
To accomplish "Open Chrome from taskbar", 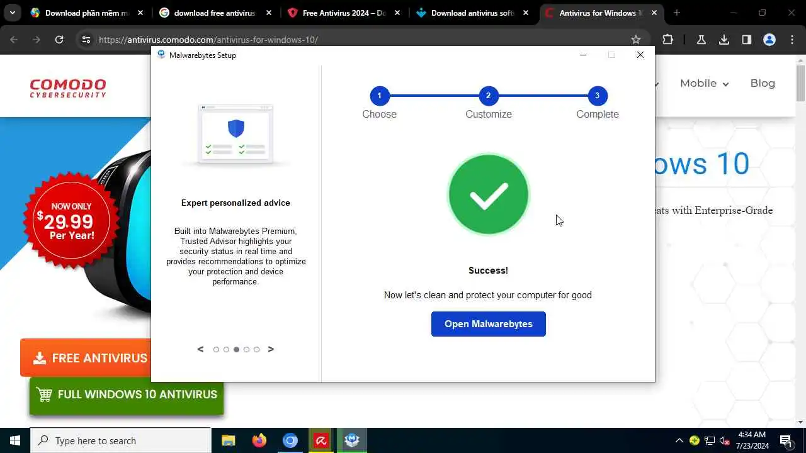I will (290, 440).
